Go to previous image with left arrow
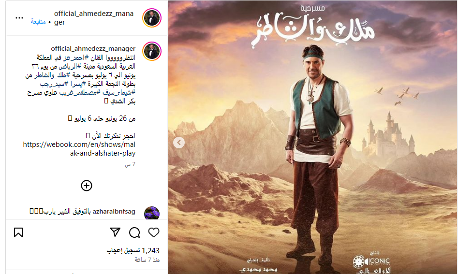The height and width of the screenshot is (274, 458). pos(179,143)
